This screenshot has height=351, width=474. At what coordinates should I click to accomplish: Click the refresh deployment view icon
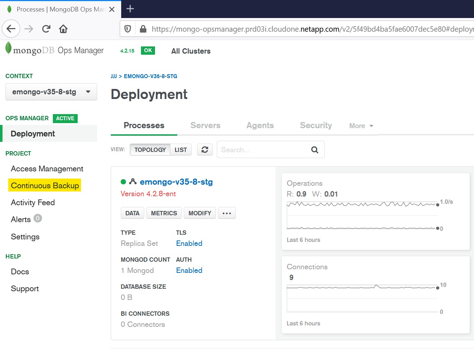[x=205, y=150]
